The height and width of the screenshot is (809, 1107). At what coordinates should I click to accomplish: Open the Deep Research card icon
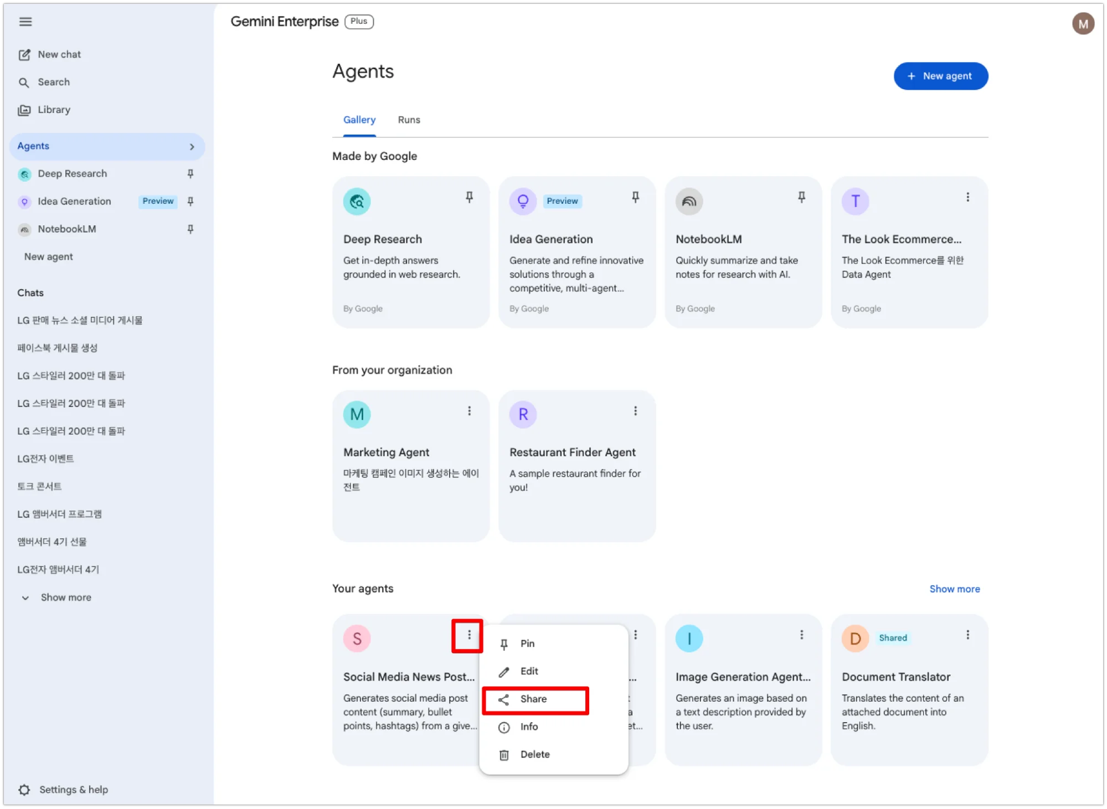[357, 202]
